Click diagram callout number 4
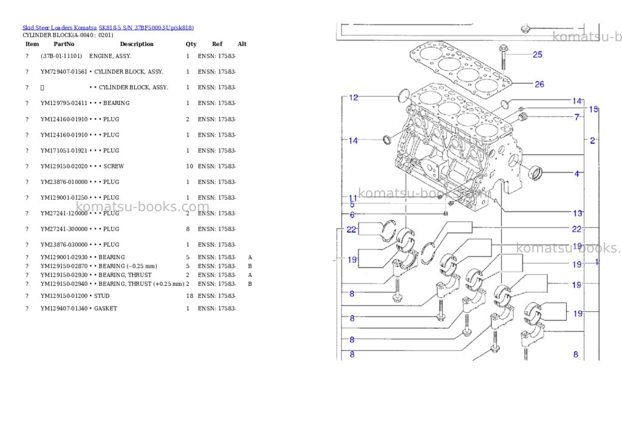The image size is (622, 440). pyautogui.click(x=577, y=173)
